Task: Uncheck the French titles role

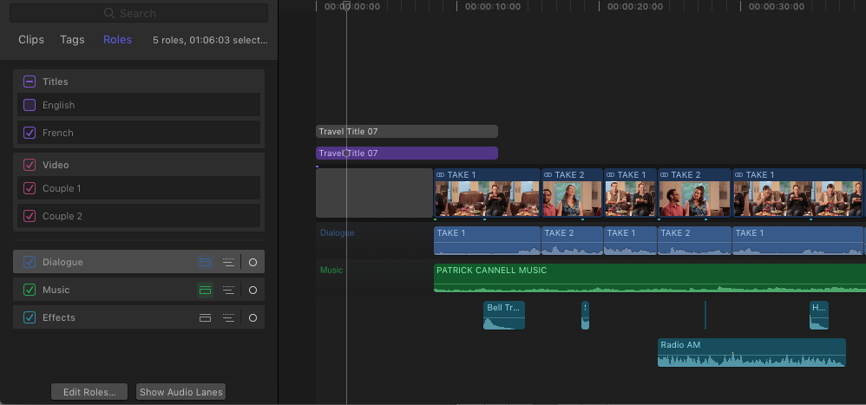Action: (x=30, y=133)
